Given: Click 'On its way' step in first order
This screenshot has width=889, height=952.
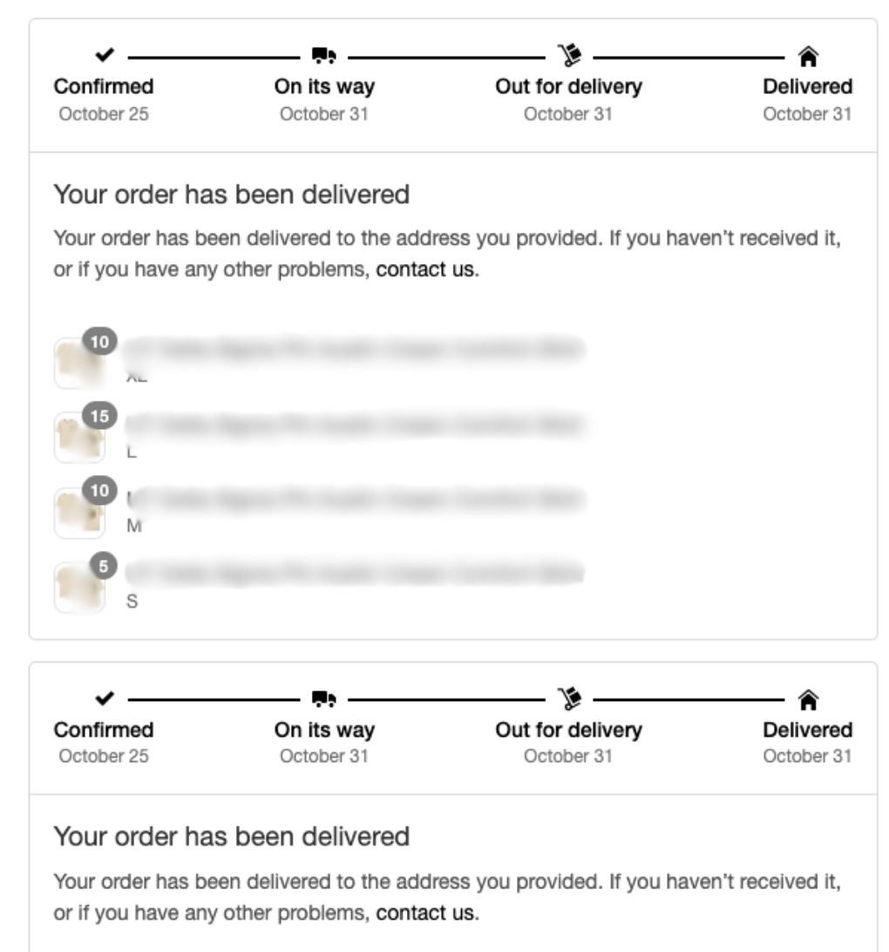Looking at the screenshot, I should 324,87.
